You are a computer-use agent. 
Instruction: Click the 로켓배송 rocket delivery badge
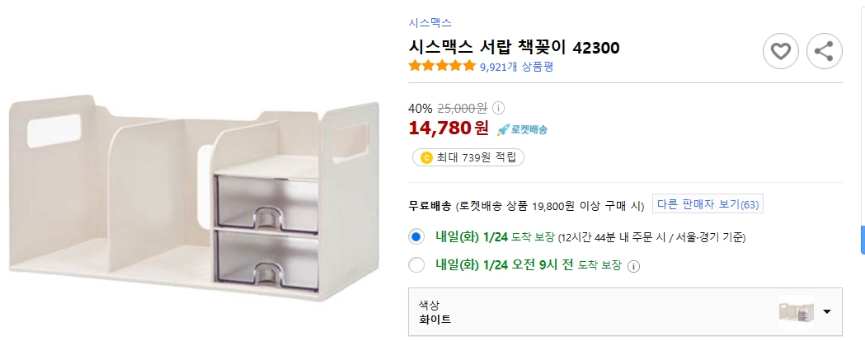point(522,129)
